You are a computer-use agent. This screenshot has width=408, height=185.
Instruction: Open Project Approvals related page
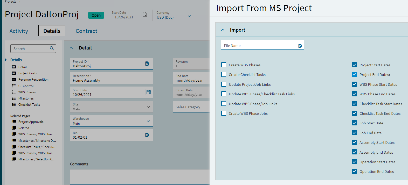(x=31, y=122)
